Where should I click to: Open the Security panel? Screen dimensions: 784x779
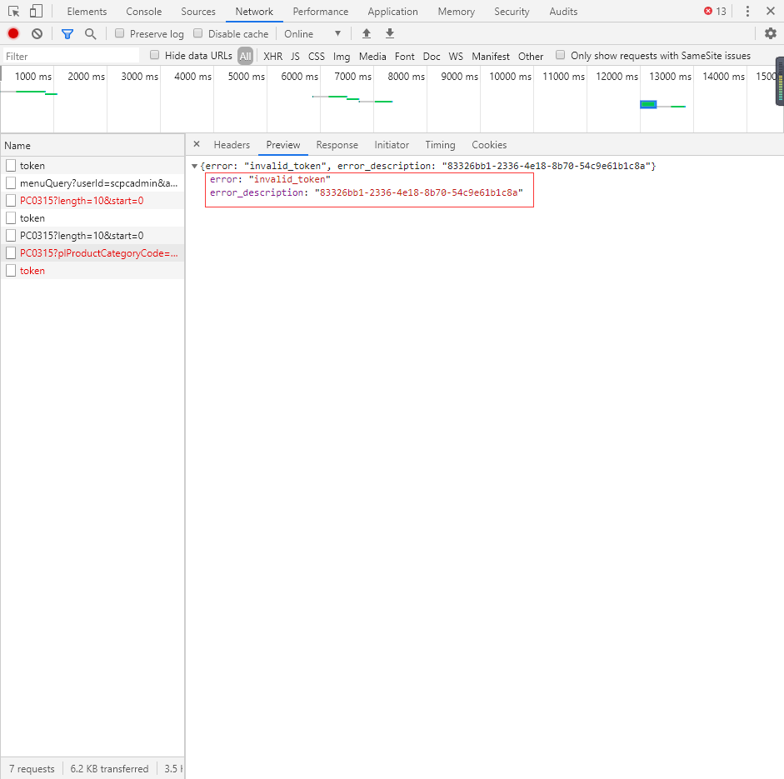[x=512, y=12]
